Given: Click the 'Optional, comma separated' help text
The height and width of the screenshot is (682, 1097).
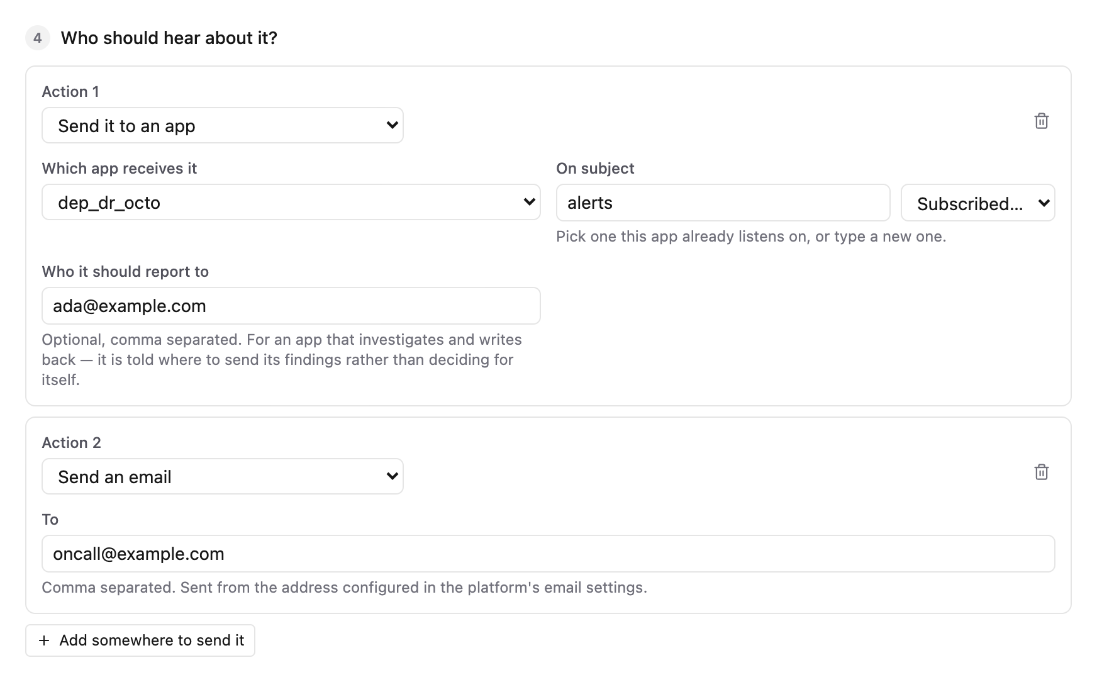Looking at the screenshot, I should pos(282,360).
